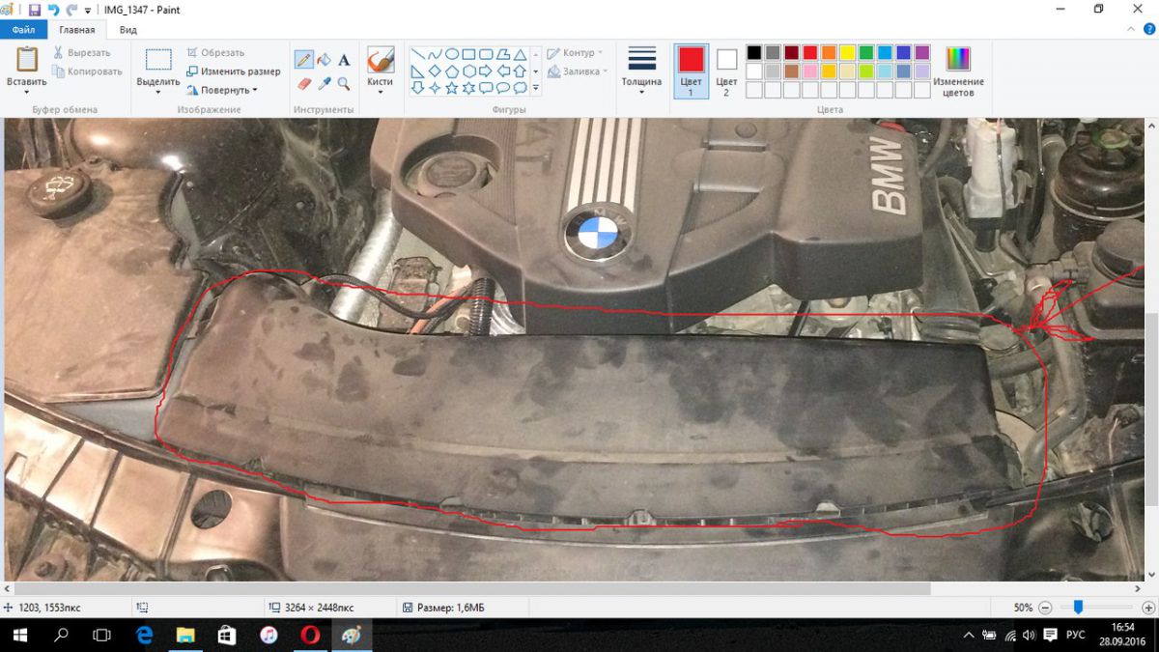Image resolution: width=1159 pixels, height=652 pixels.
Task: Select the Oval shape
Action: point(452,54)
